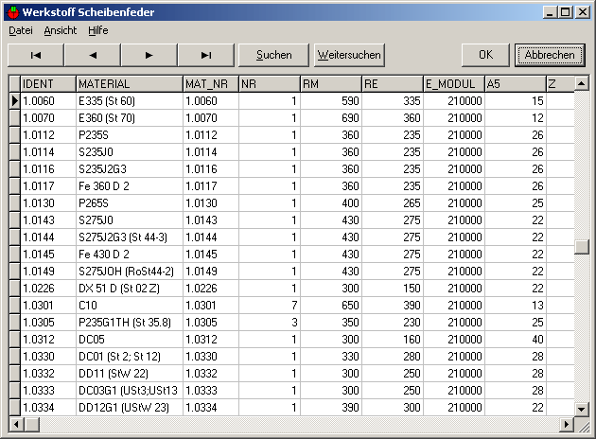Confirm selection with OK button
Image resolution: width=596 pixels, height=439 pixels.
(x=485, y=55)
